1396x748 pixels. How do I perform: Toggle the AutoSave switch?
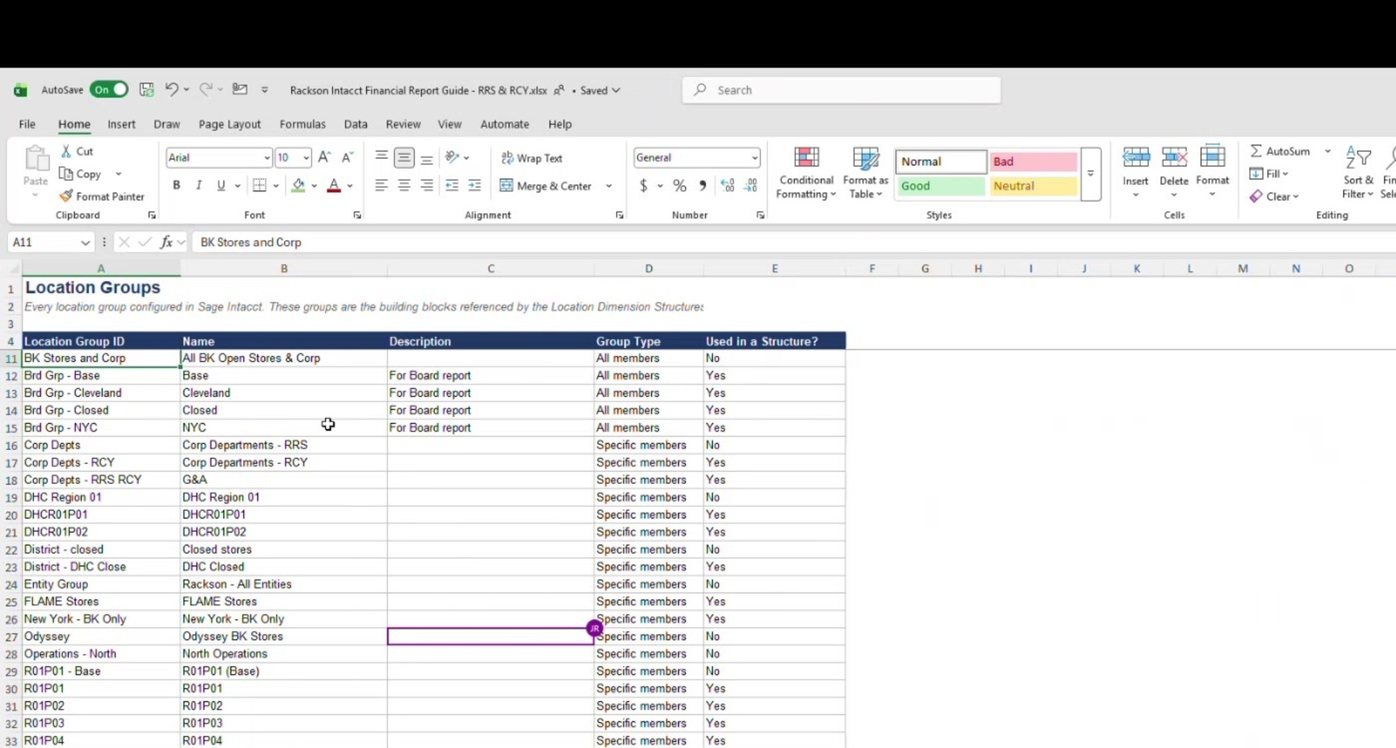109,90
